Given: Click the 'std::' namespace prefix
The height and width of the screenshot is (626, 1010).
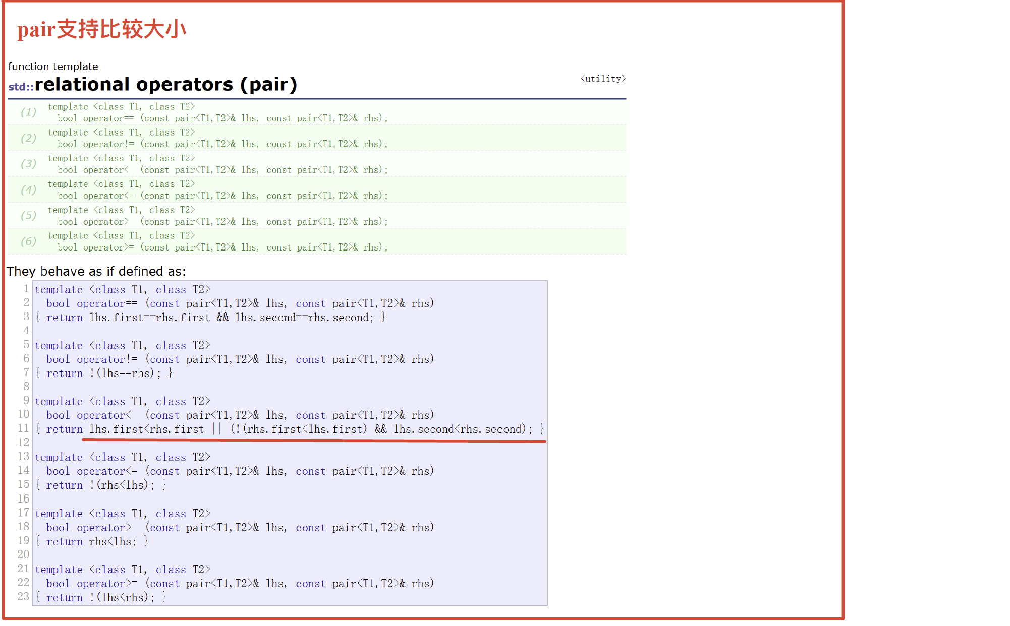Looking at the screenshot, I should tap(21, 86).
